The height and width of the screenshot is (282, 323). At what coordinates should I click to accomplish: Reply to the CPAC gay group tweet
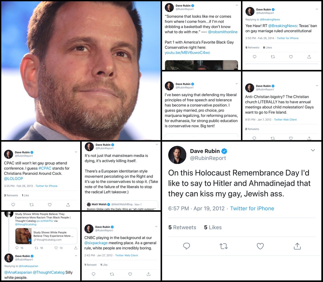click(13, 205)
